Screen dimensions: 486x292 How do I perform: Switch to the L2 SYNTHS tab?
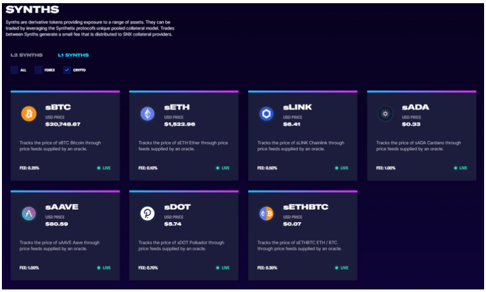pos(27,55)
